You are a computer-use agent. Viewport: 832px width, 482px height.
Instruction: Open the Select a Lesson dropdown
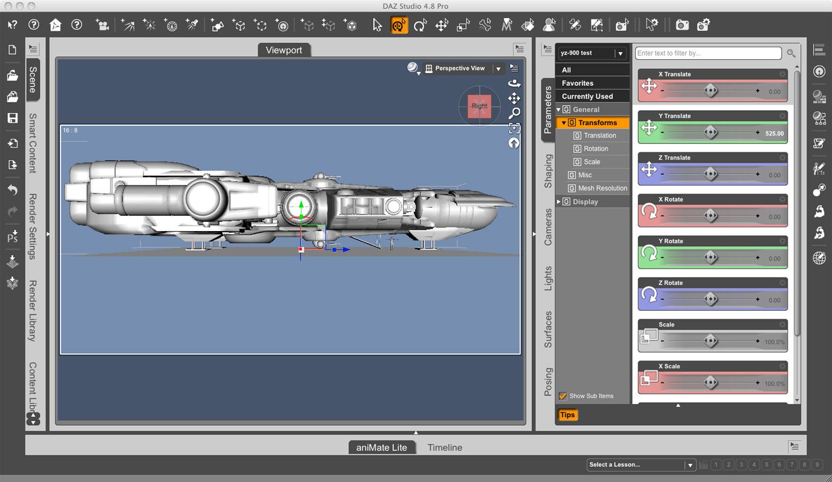(689, 465)
